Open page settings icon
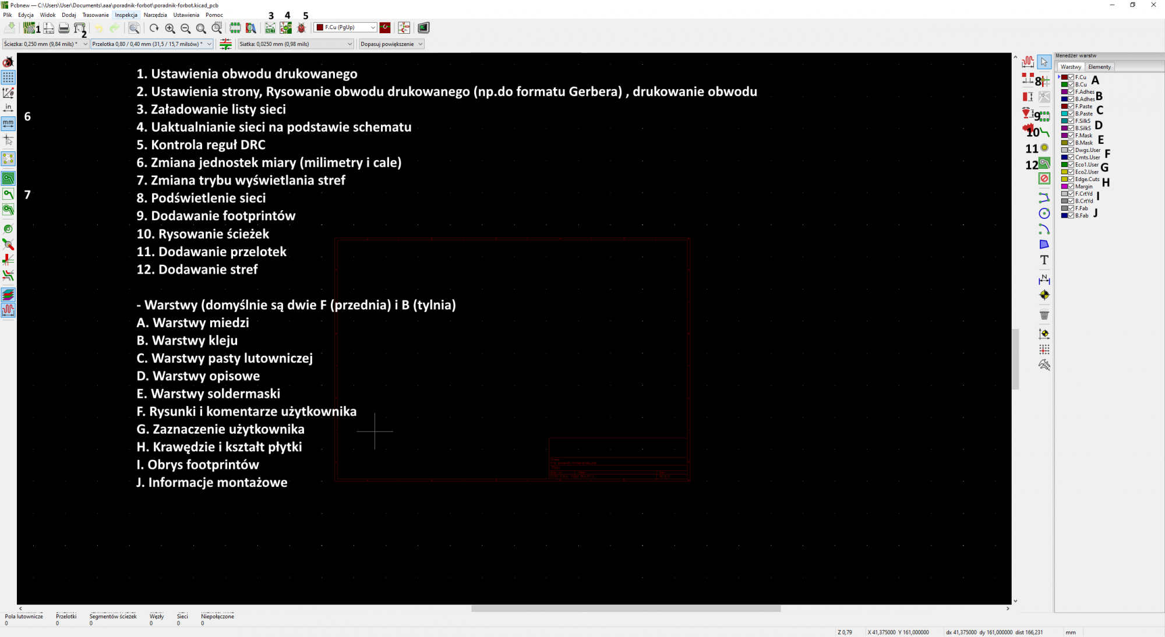 [49, 27]
